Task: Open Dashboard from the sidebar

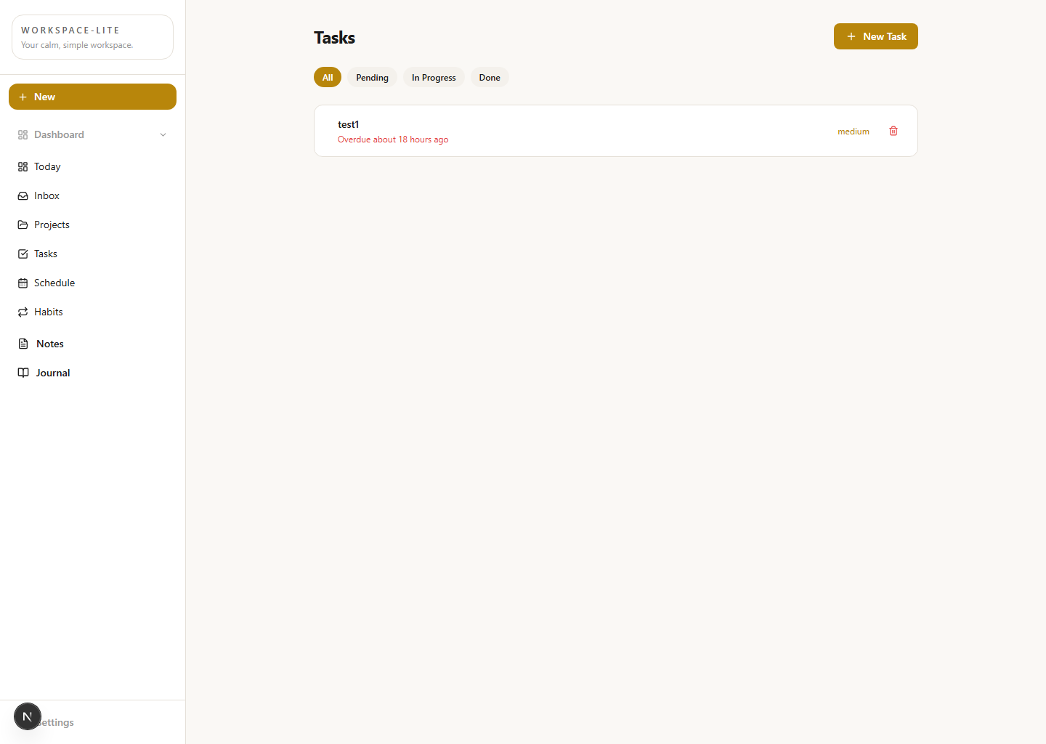Action: [x=58, y=134]
